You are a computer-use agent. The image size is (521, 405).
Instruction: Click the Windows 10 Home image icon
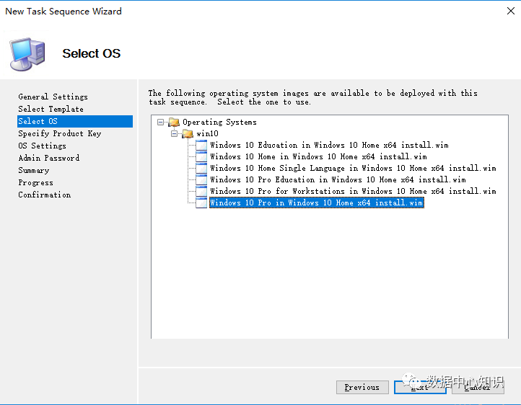[x=201, y=157]
